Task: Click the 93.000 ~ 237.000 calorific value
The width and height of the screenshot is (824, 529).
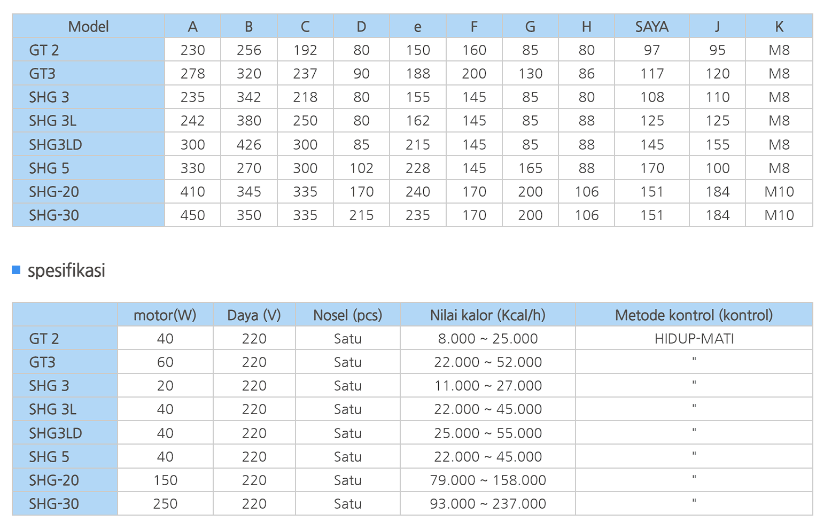Action: click(x=487, y=503)
